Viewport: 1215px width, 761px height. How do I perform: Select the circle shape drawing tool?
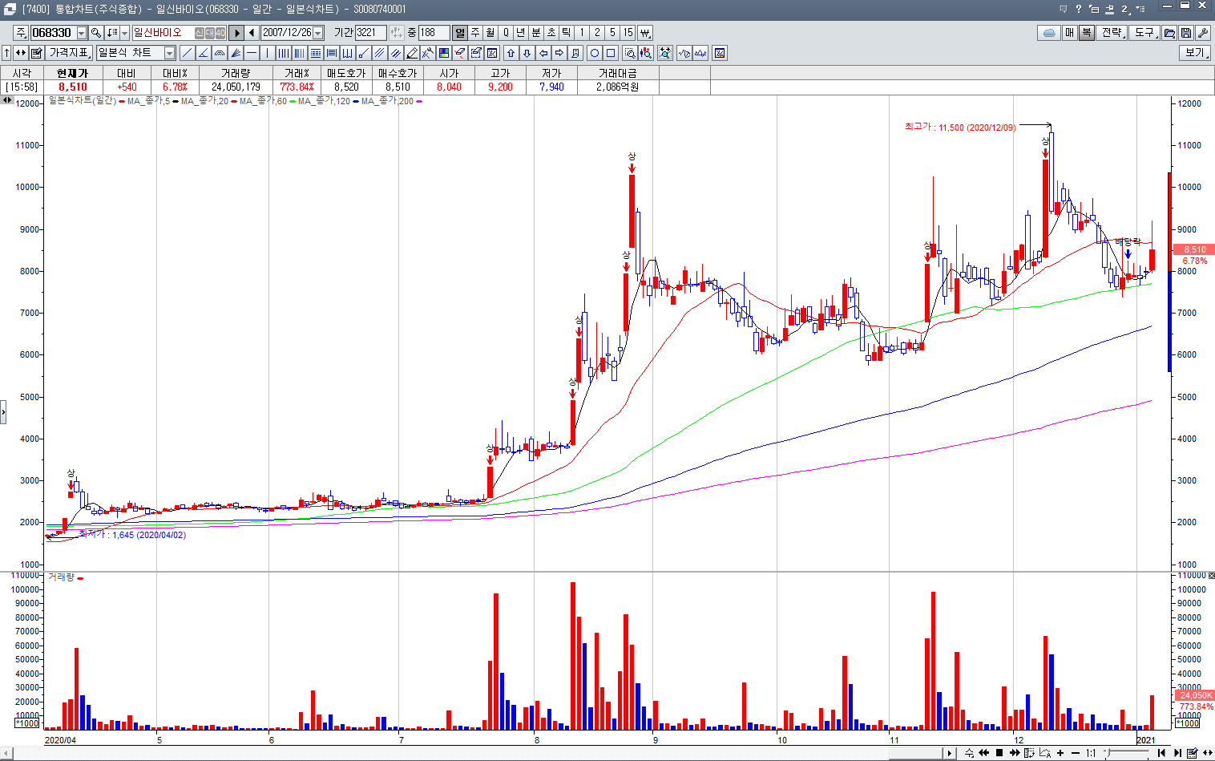(595, 53)
